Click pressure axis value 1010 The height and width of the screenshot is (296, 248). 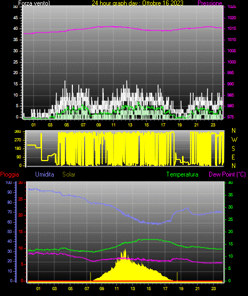[x=232, y=39]
